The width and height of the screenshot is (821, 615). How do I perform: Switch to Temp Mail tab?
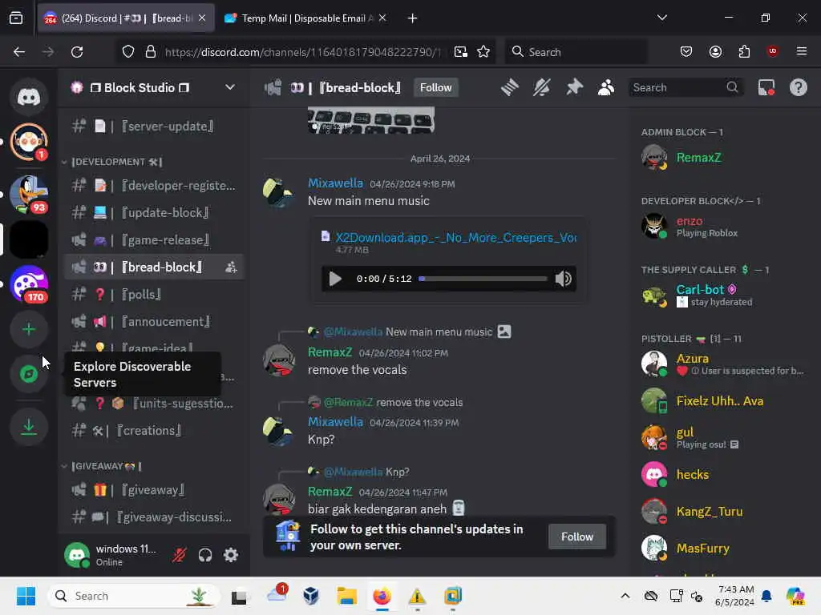tap(305, 18)
